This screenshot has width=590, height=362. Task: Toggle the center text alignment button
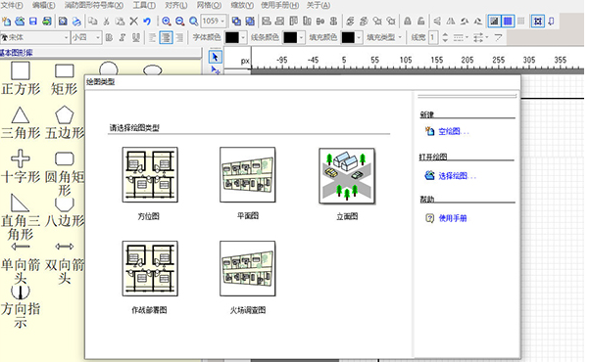166,37
